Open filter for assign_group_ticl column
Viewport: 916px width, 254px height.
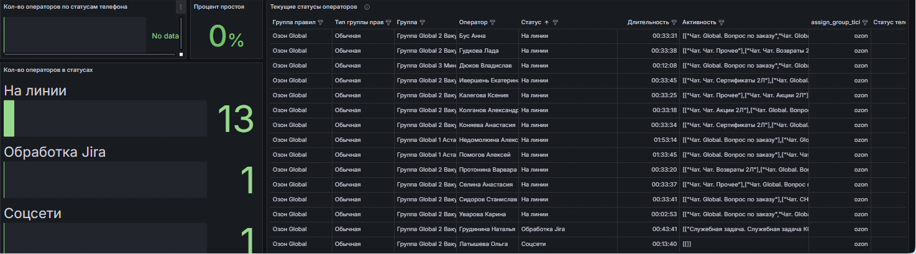pos(865,22)
